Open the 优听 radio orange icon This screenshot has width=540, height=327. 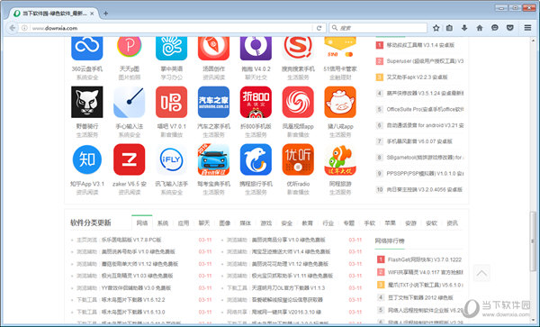point(298,159)
